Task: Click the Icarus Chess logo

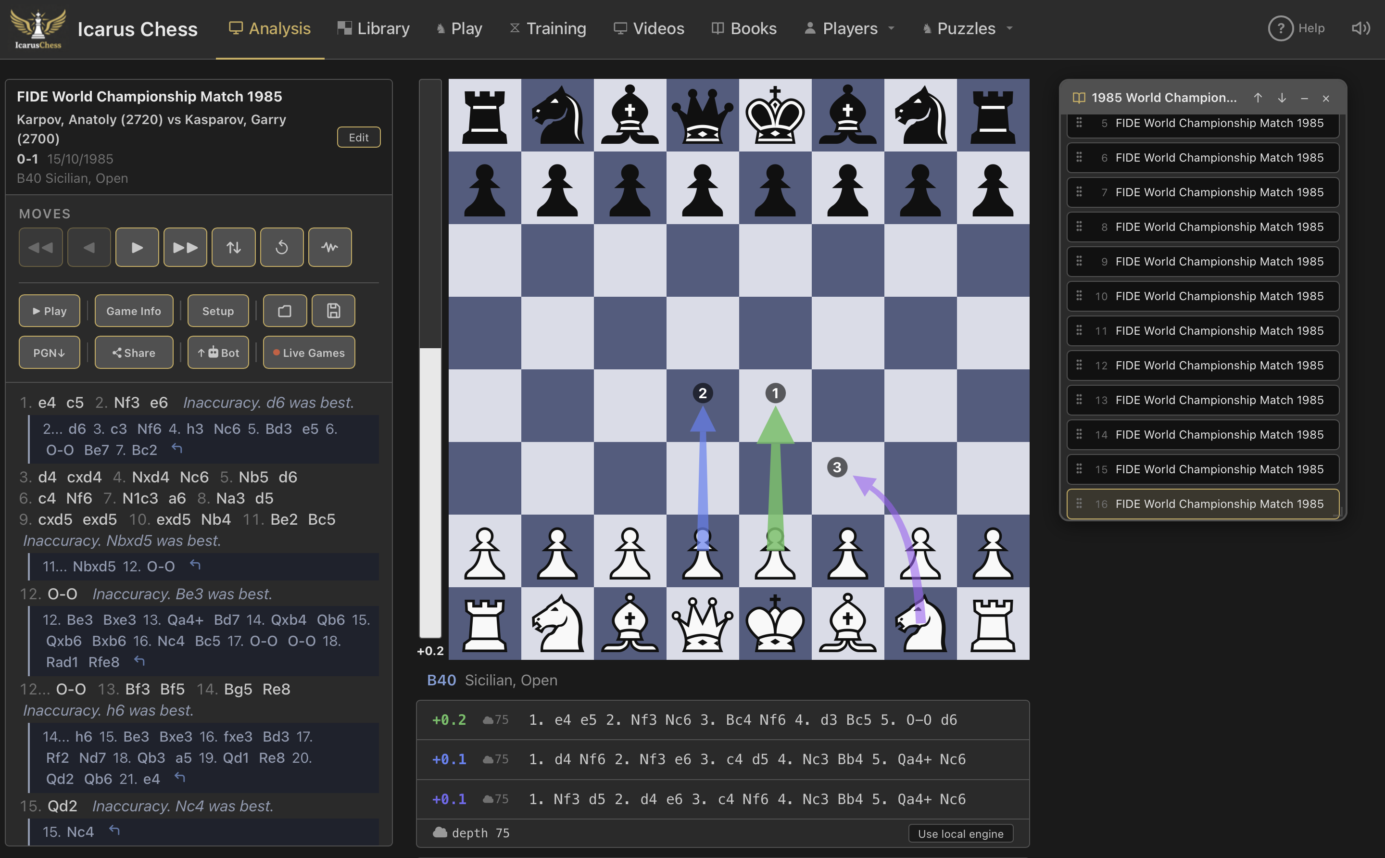Action: point(38,29)
